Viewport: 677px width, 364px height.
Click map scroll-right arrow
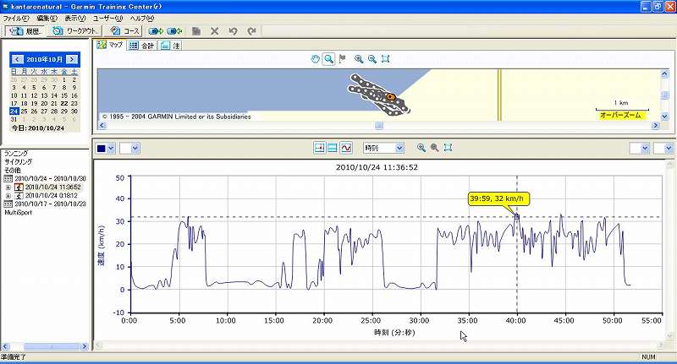655,125
